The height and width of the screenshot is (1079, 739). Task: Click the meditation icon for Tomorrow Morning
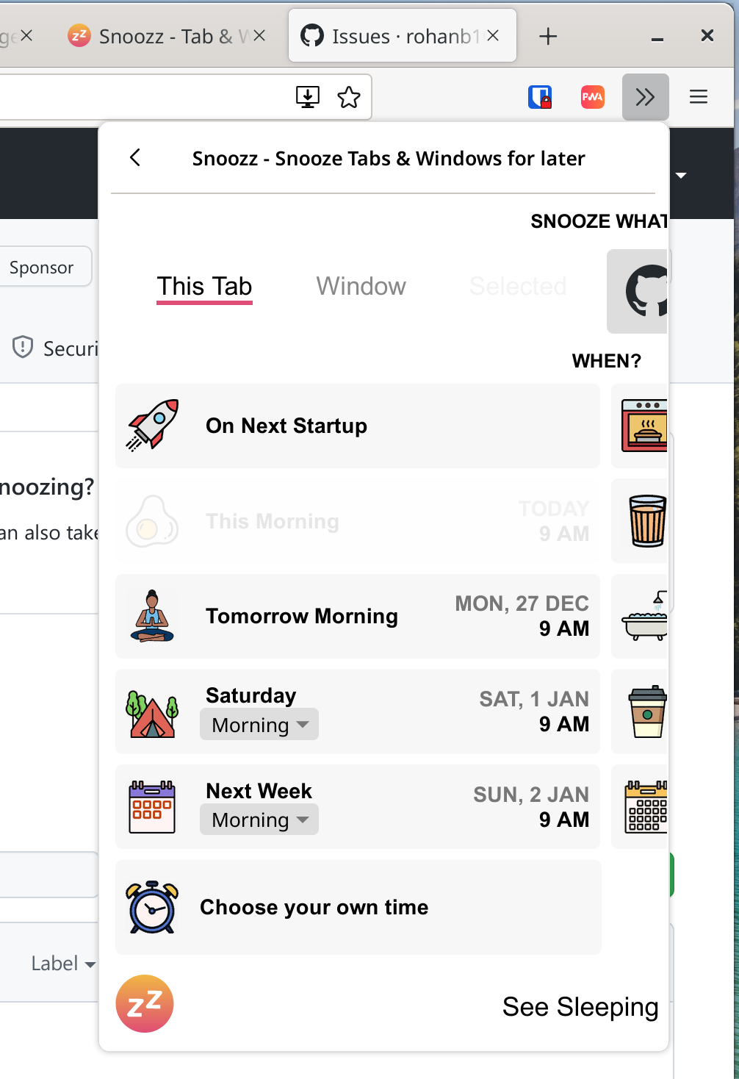pyautogui.click(x=152, y=616)
